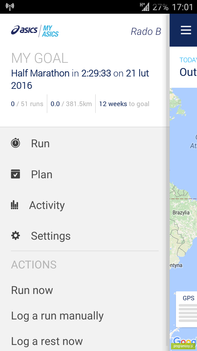Image resolution: width=197 pixels, height=351 pixels.
Task: Tap the broadcast antenna icon in status bar
Action: coord(10,7)
